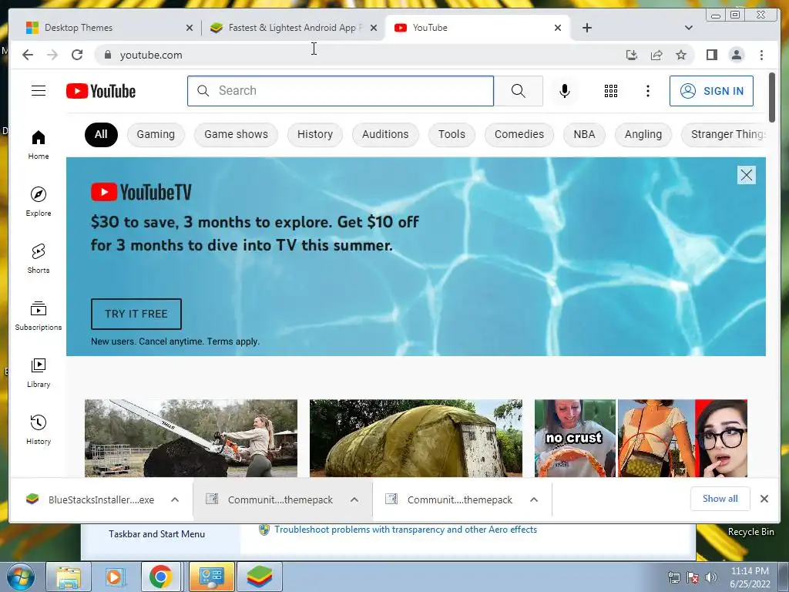789x592 pixels.
Task: Click the install app icon in address bar
Action: point(632,55)
